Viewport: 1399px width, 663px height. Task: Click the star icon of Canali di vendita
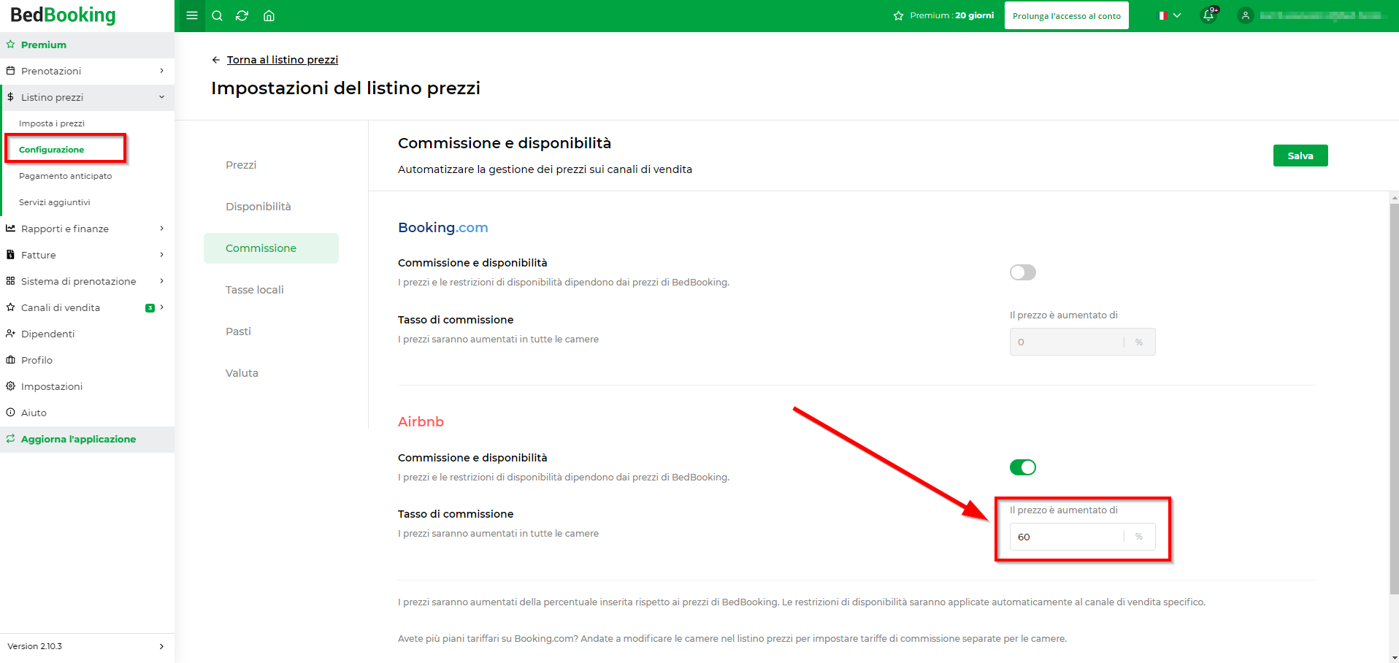[x=10, y=307]
